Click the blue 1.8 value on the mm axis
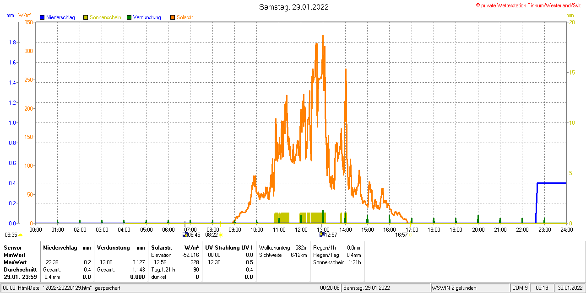This screenshot has height=293, width=586. pyautogui.click(x=12, y=43)
